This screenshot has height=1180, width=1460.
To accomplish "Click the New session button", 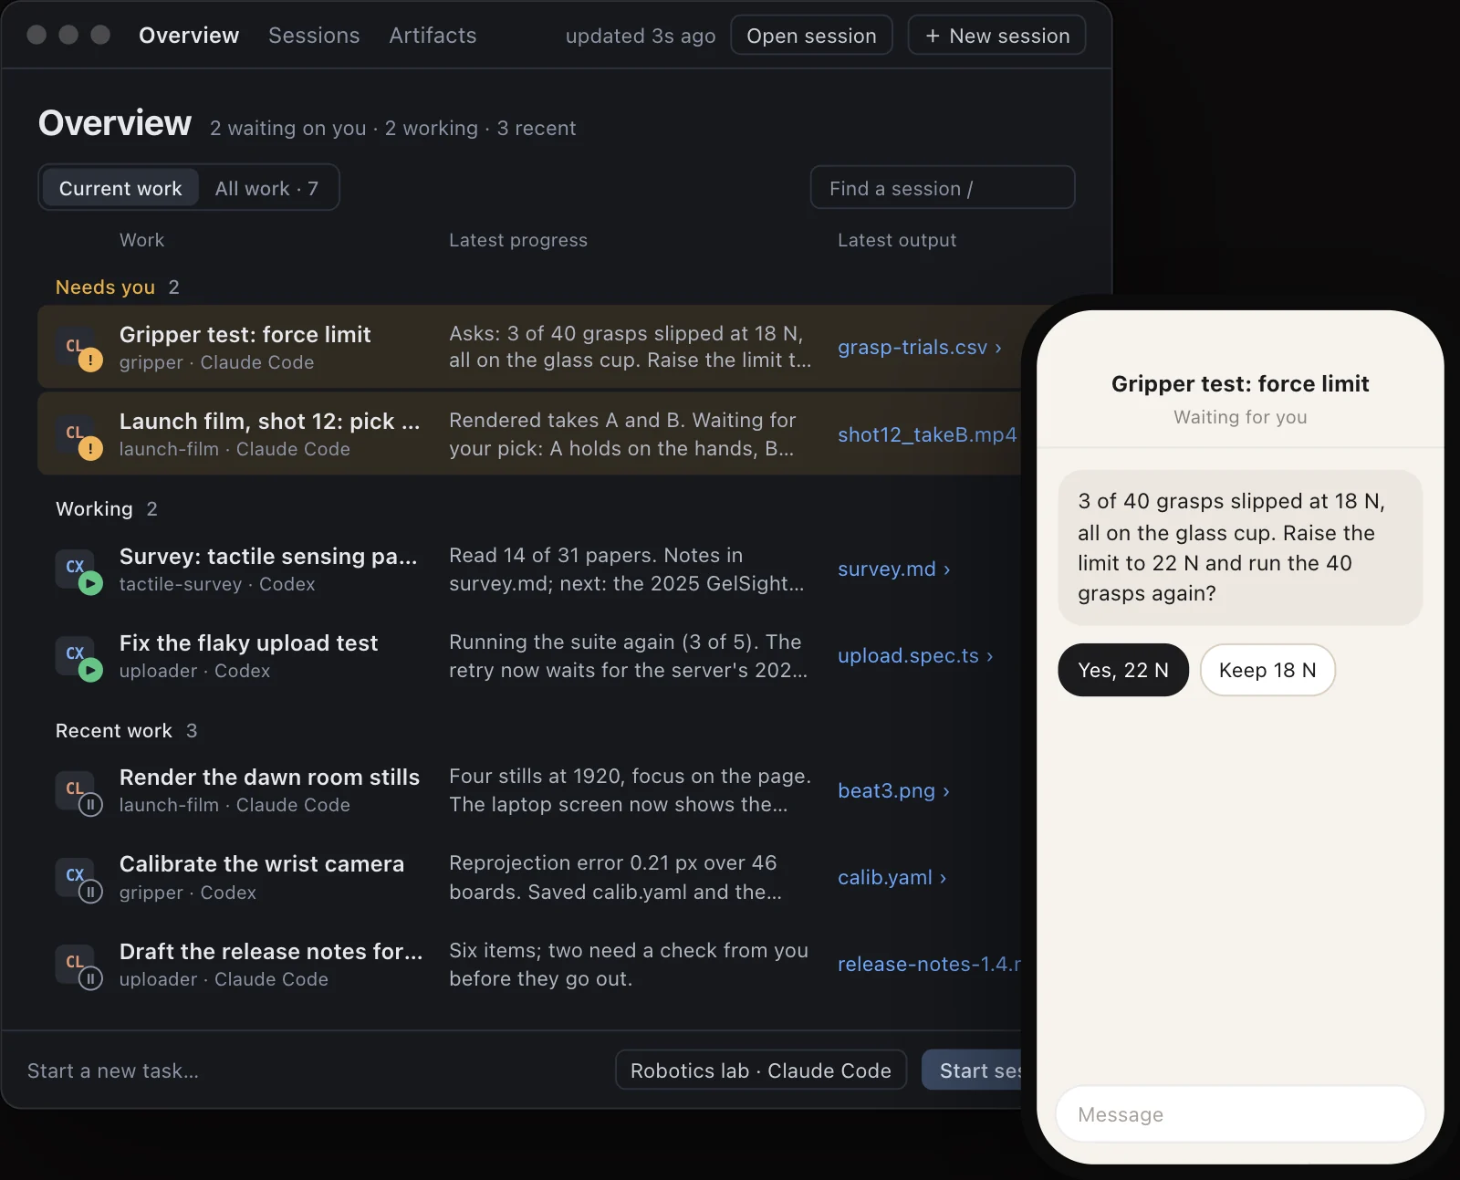I will [x=996, y=36].
